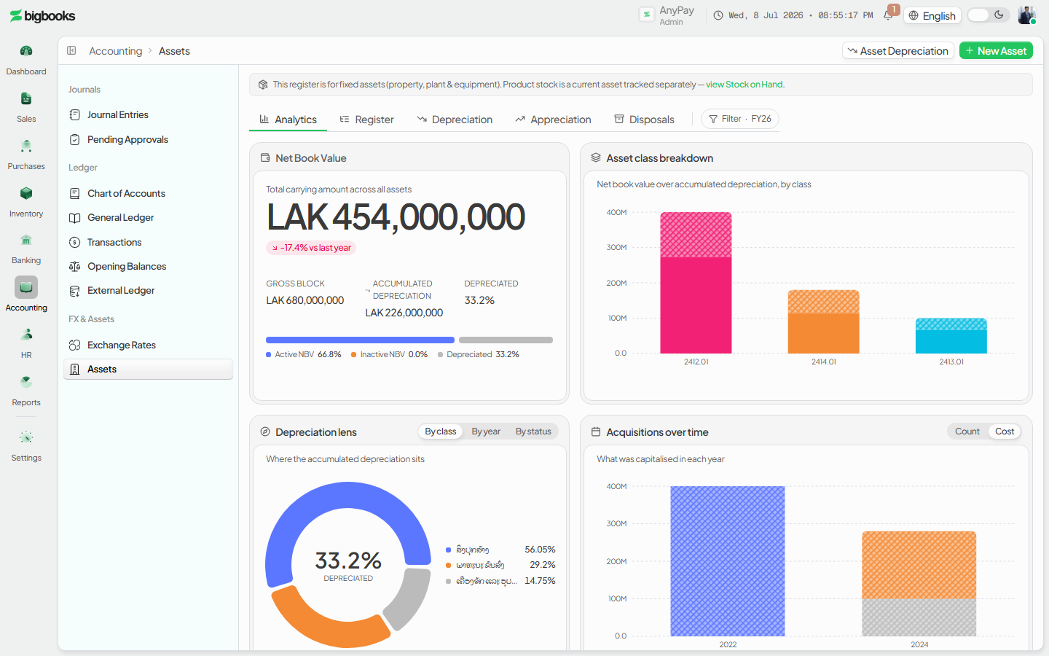Image resolution: width=1049 pixels, height=656 pixels.
Task: Click the AnyPay company logo
Action: click(646, 15)
